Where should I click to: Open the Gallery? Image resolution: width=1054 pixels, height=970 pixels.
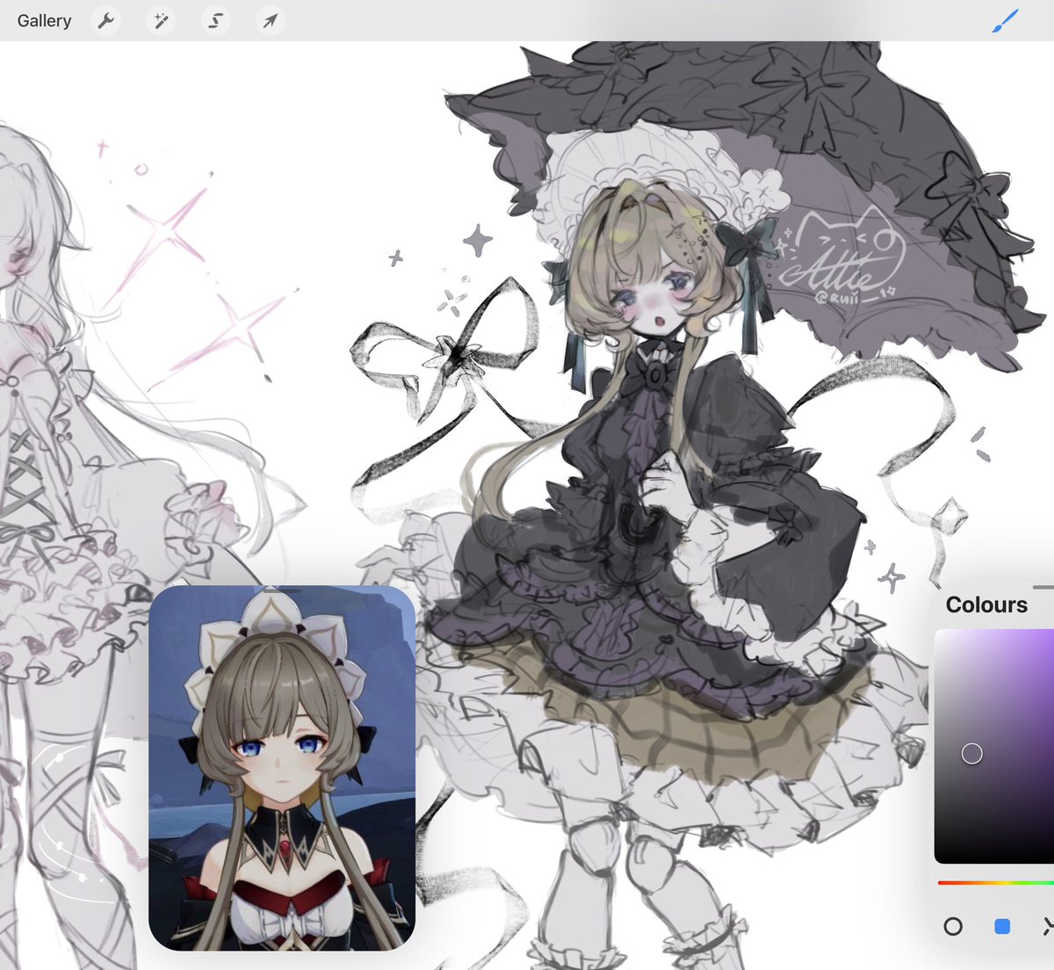[x=44, y=20]
